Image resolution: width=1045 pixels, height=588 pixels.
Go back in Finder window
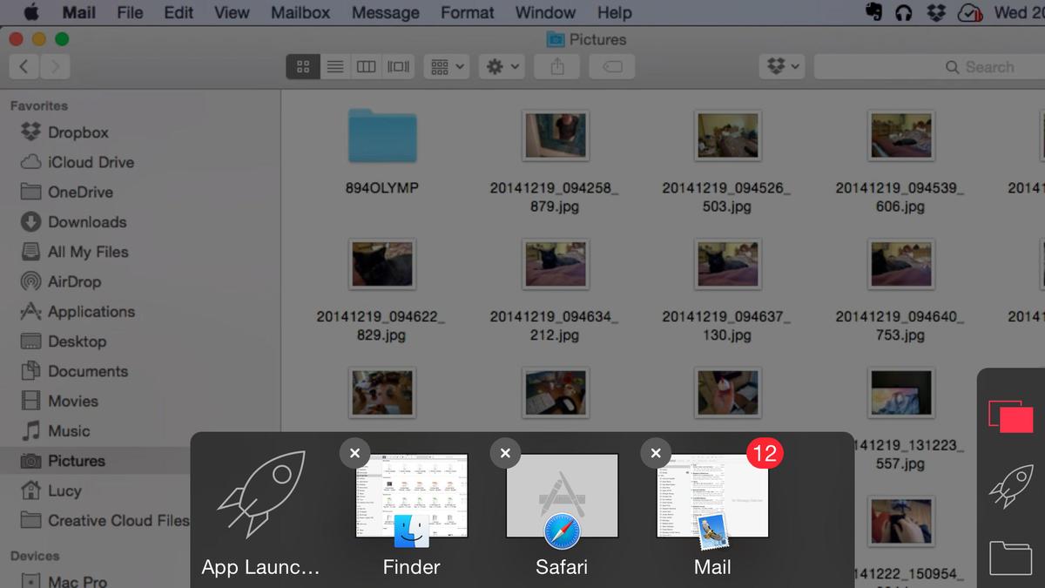(x=24, y=66)
